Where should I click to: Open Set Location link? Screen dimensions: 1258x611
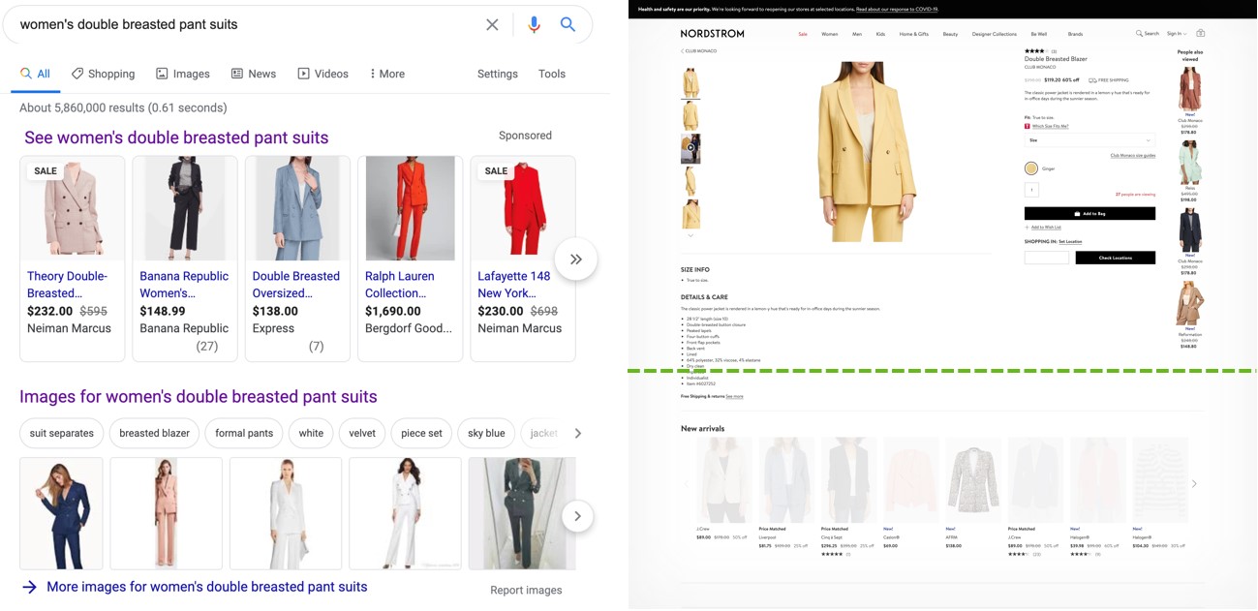1070,241
